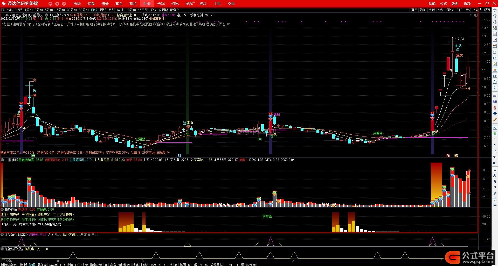Click the 榜 marker under the chart
This screenshot has width=498, height=266.
tap(456, 156)
